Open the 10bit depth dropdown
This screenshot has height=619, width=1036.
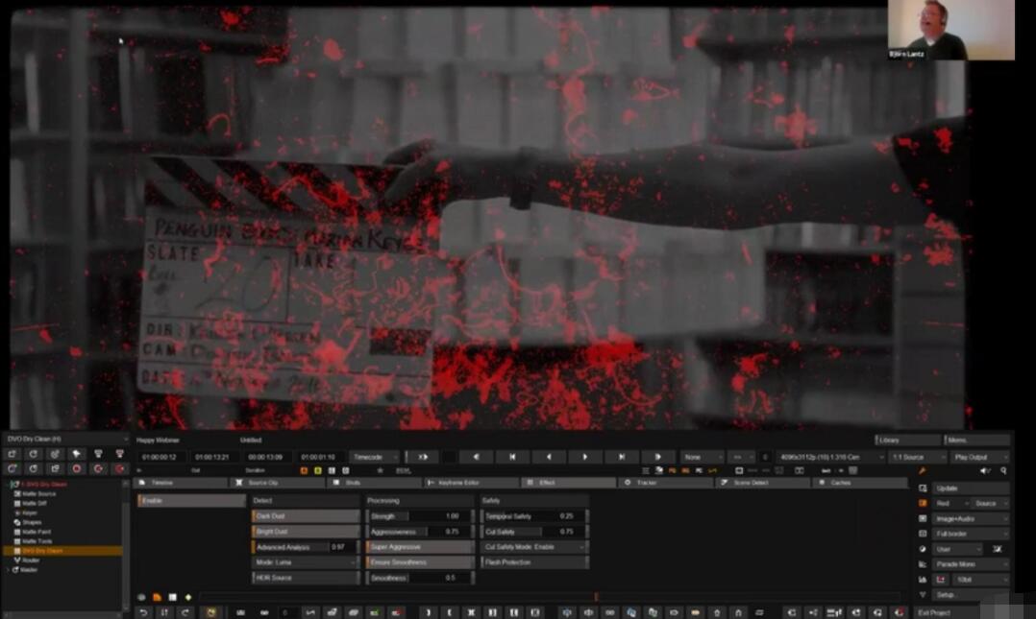pyautogui.click(x=980, y=580)
